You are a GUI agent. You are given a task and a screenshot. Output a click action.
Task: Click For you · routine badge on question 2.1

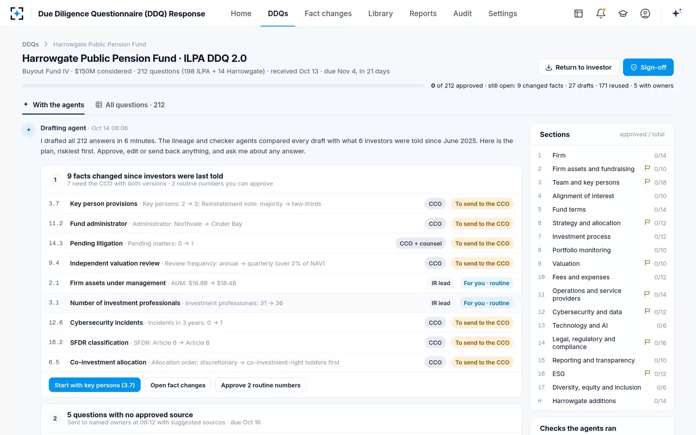click(486, 283)
